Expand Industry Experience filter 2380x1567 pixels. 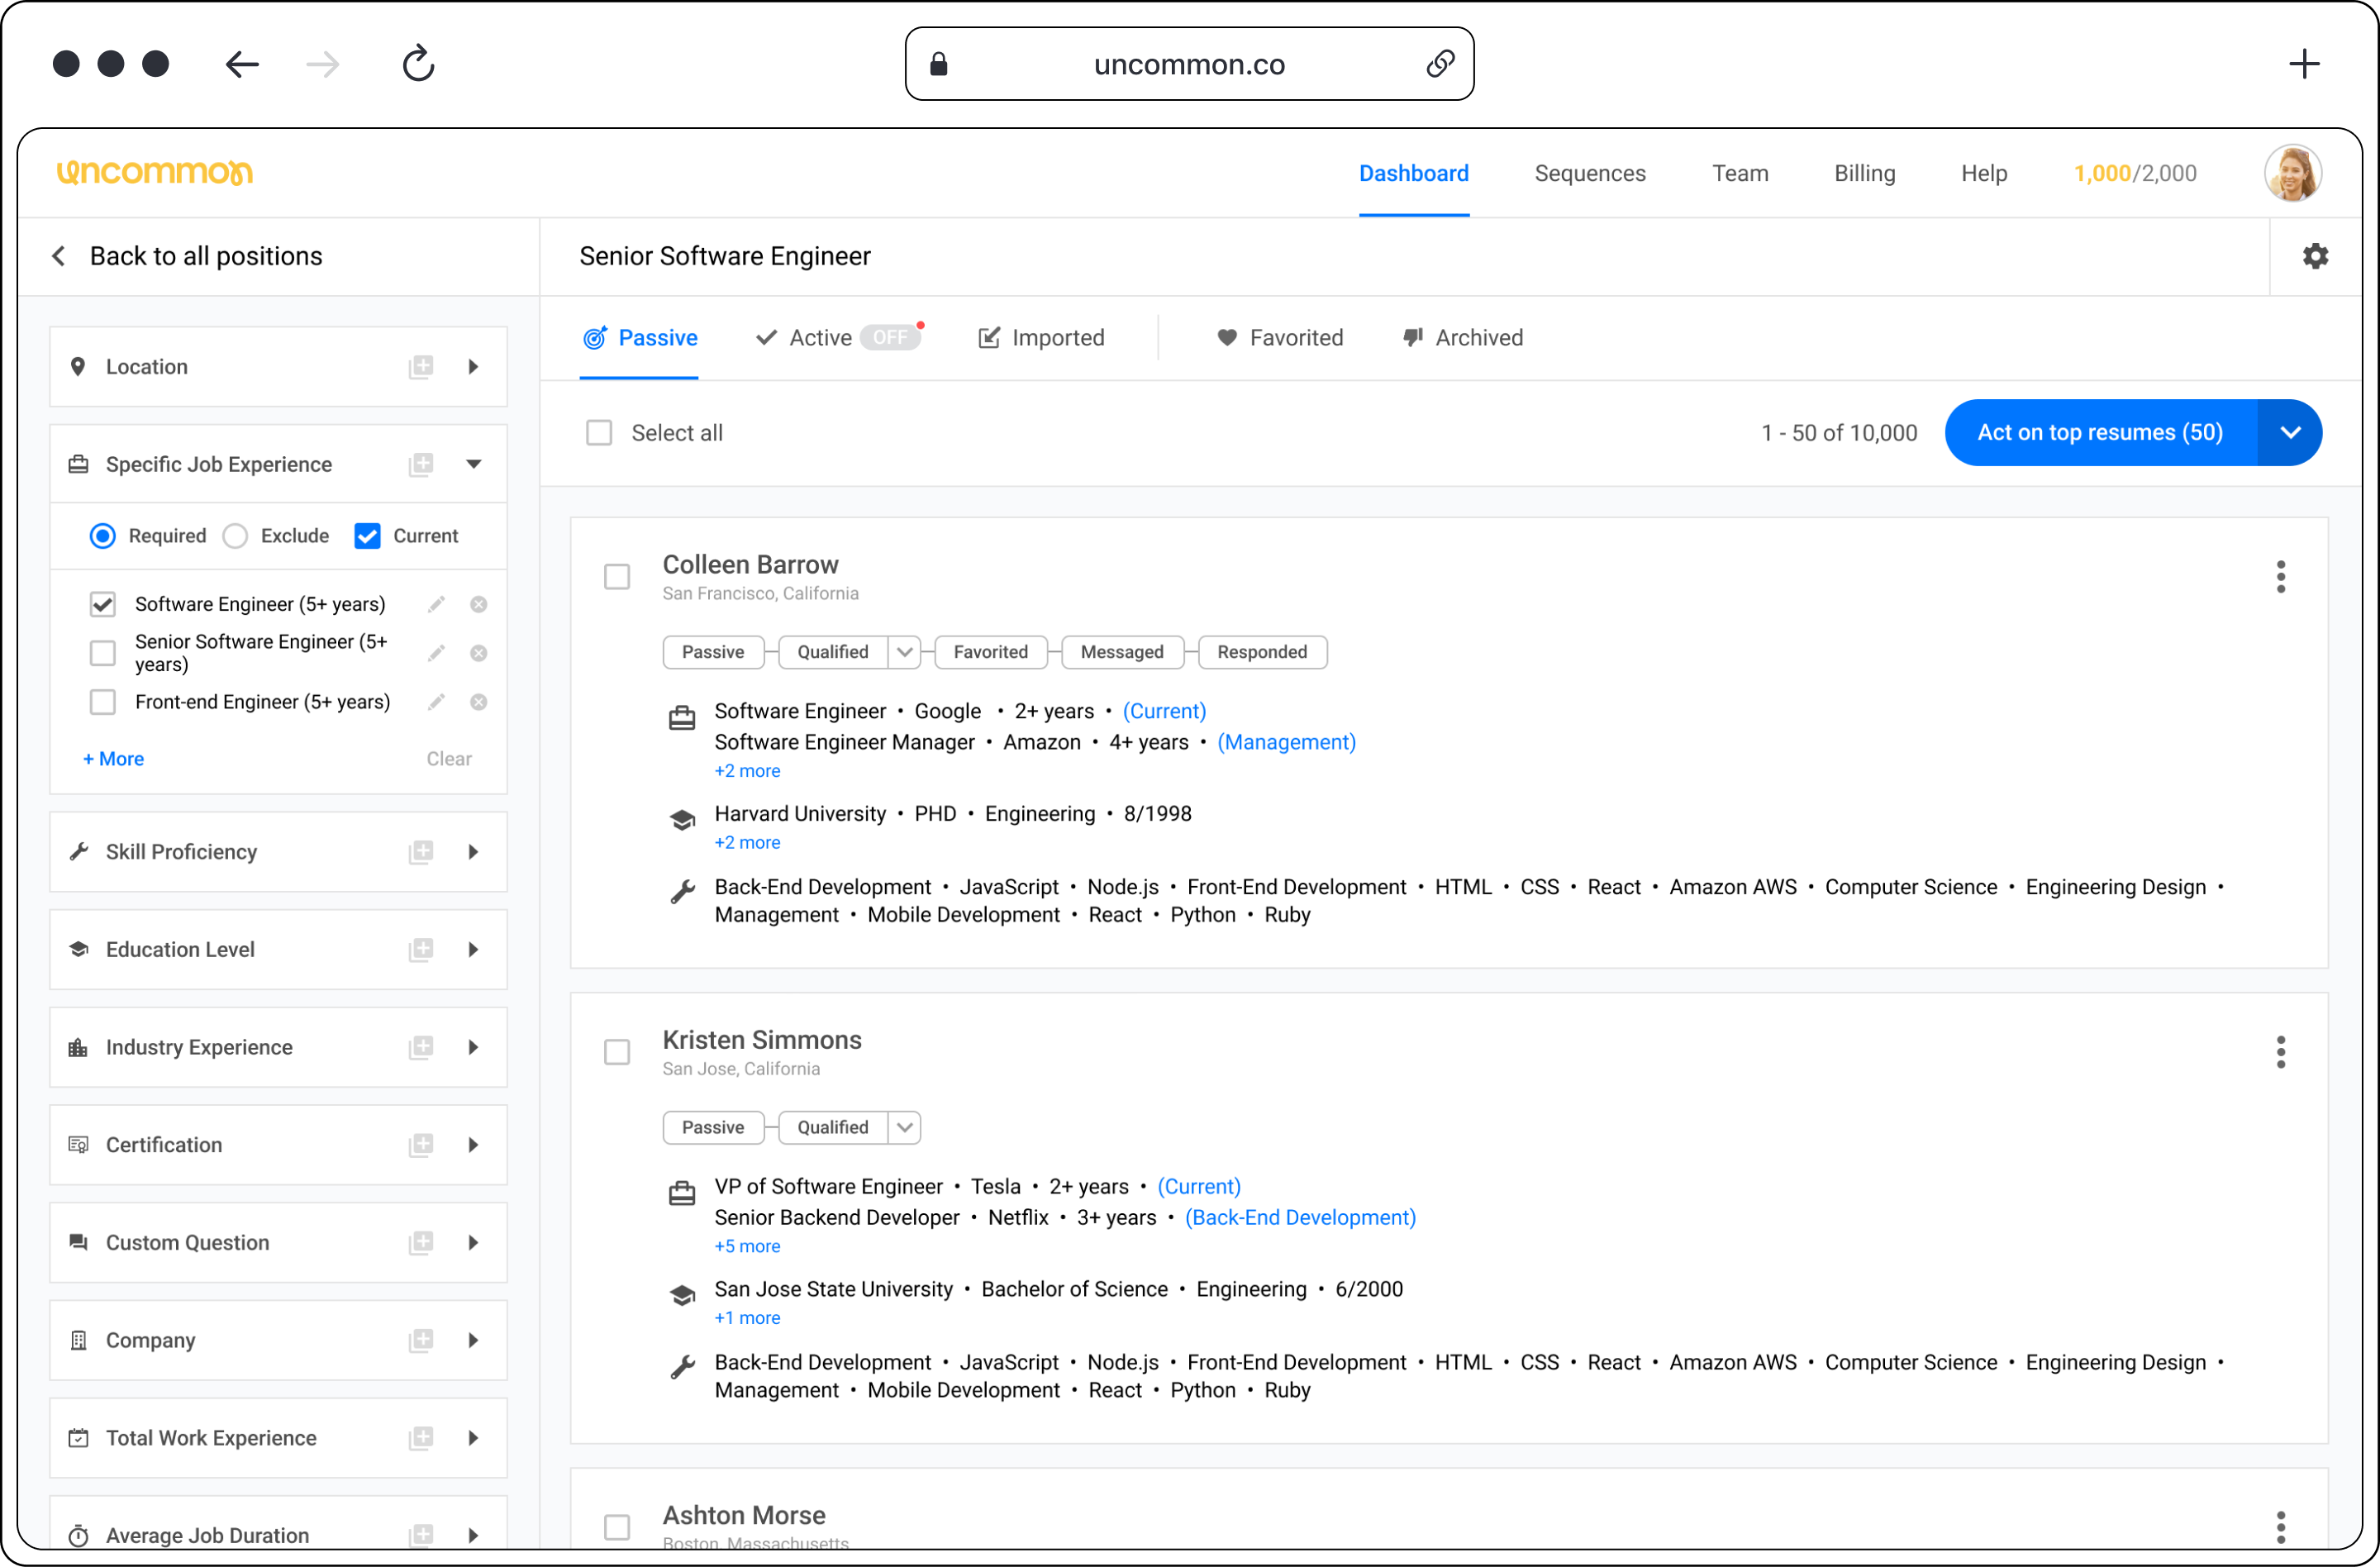point(474,1047)
